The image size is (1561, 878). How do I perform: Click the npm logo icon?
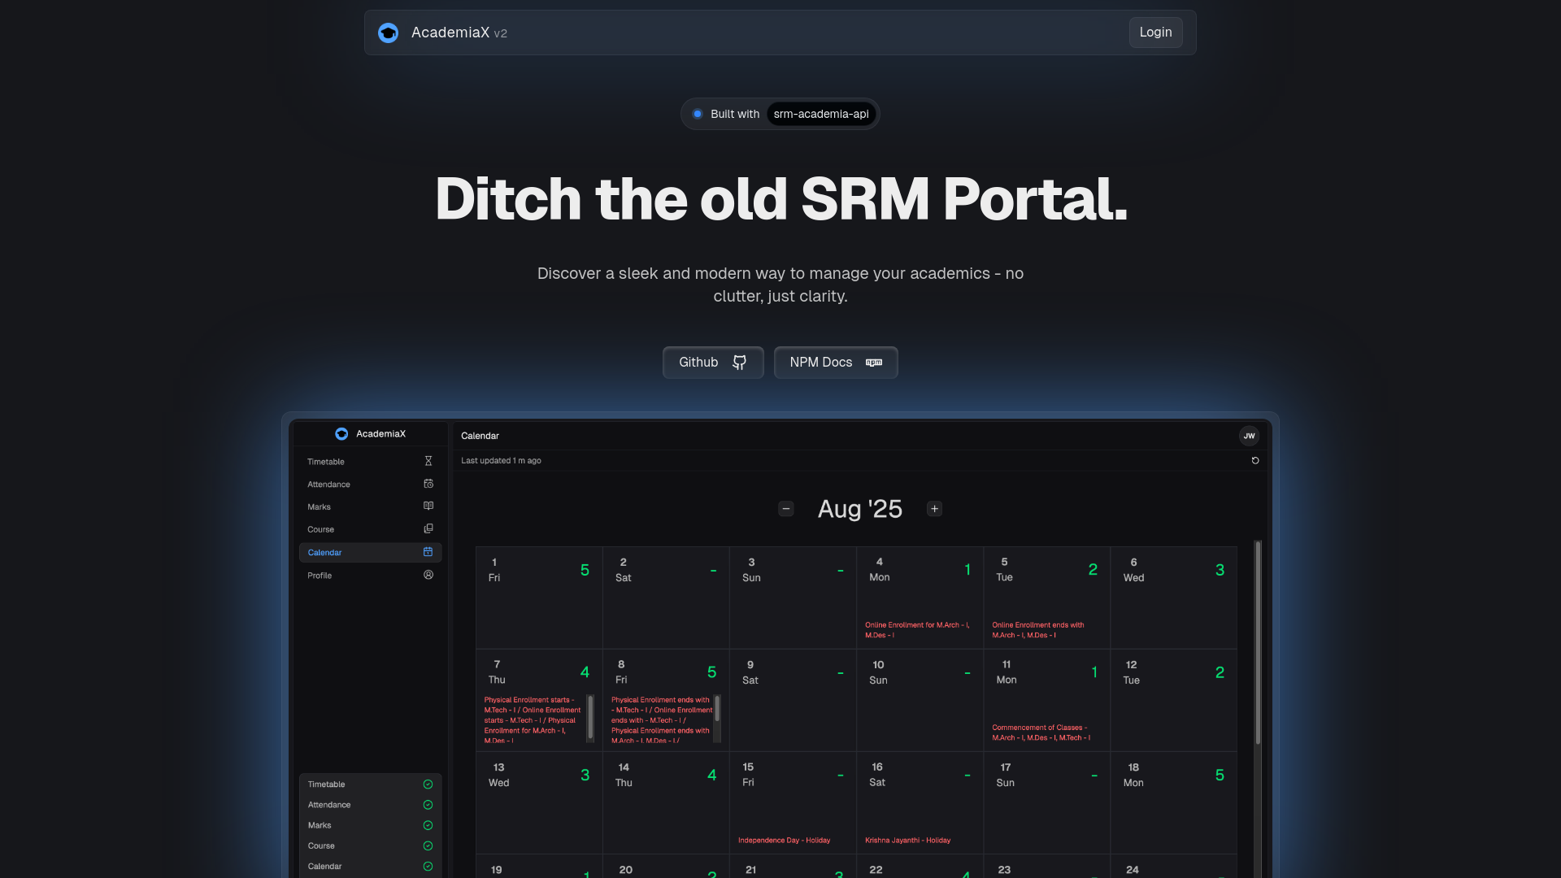[874, 363]
